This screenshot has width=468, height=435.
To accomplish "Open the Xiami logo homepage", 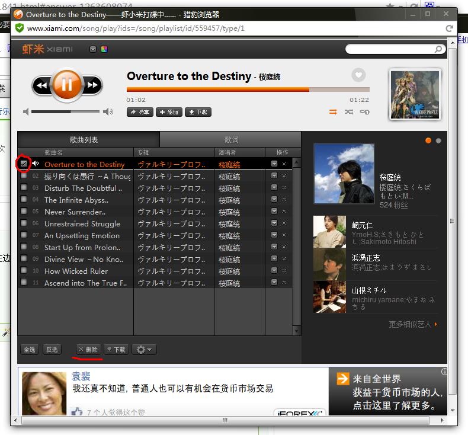I will coord(47,49).
